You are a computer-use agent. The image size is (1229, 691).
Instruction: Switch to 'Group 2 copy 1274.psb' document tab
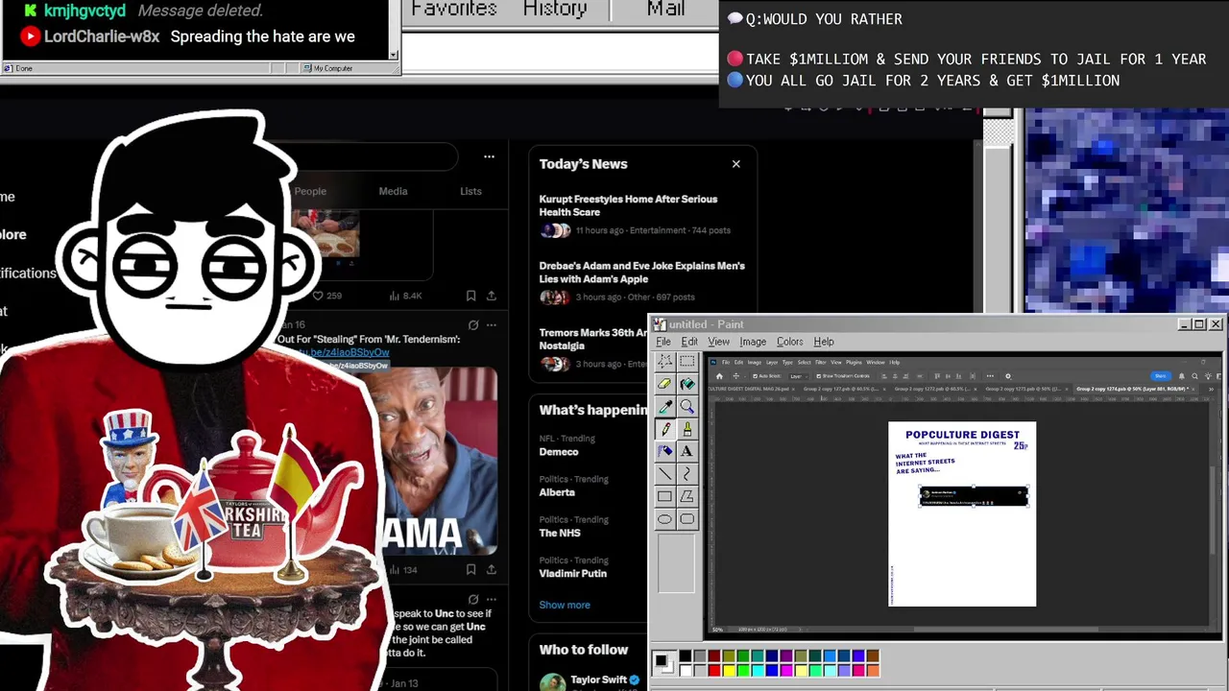click(x=1137, y=389)
